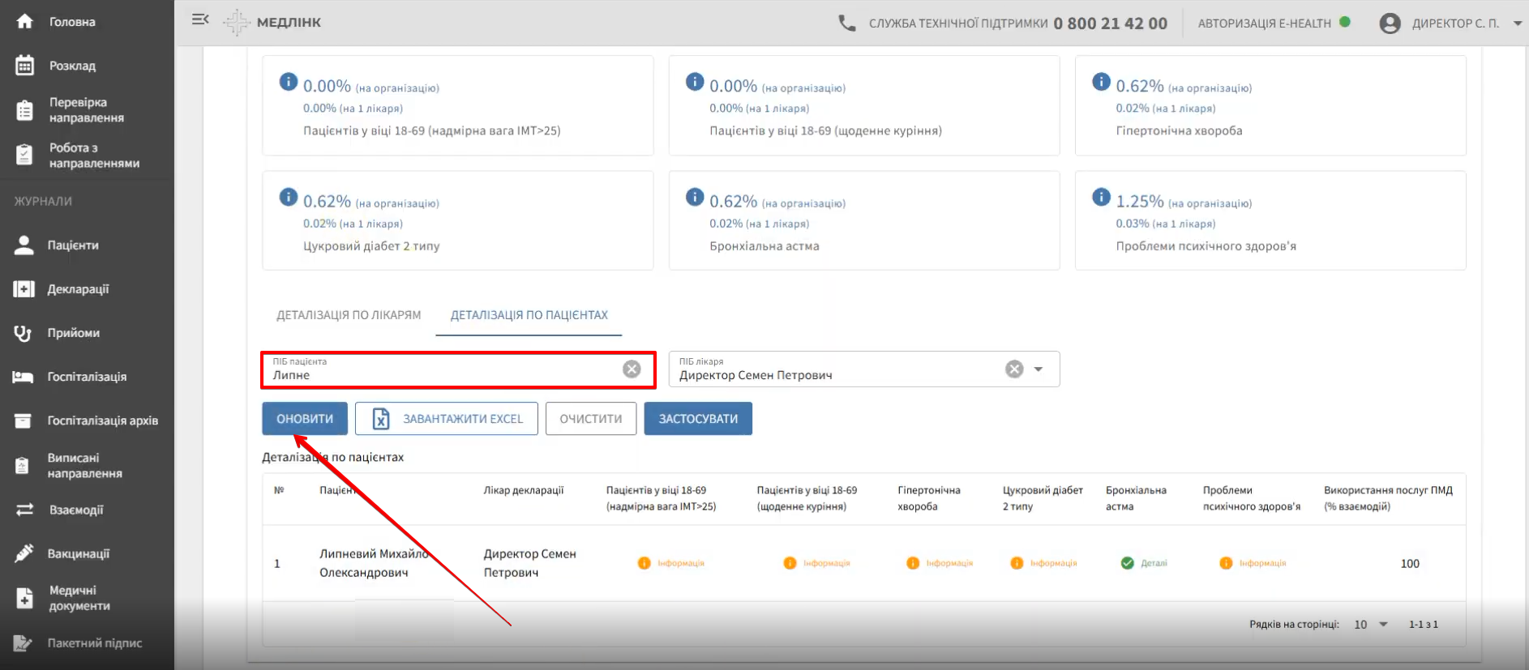The image size is (1529, 670).
Task: Expand the ДИРЕКТОР С. П. user menu arrow
Action: point(1518,23)
